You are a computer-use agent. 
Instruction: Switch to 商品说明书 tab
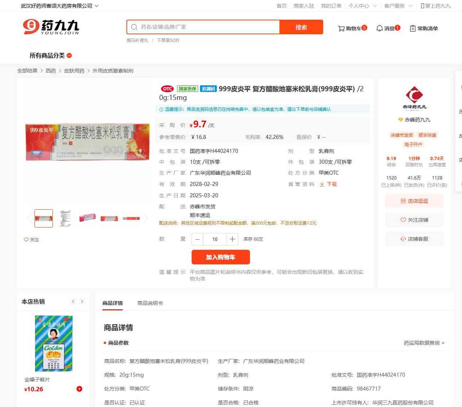150,303
